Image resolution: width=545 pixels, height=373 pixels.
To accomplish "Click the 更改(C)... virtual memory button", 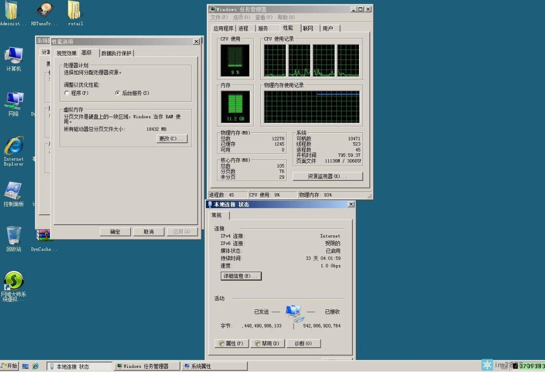I will pos(172,138).
